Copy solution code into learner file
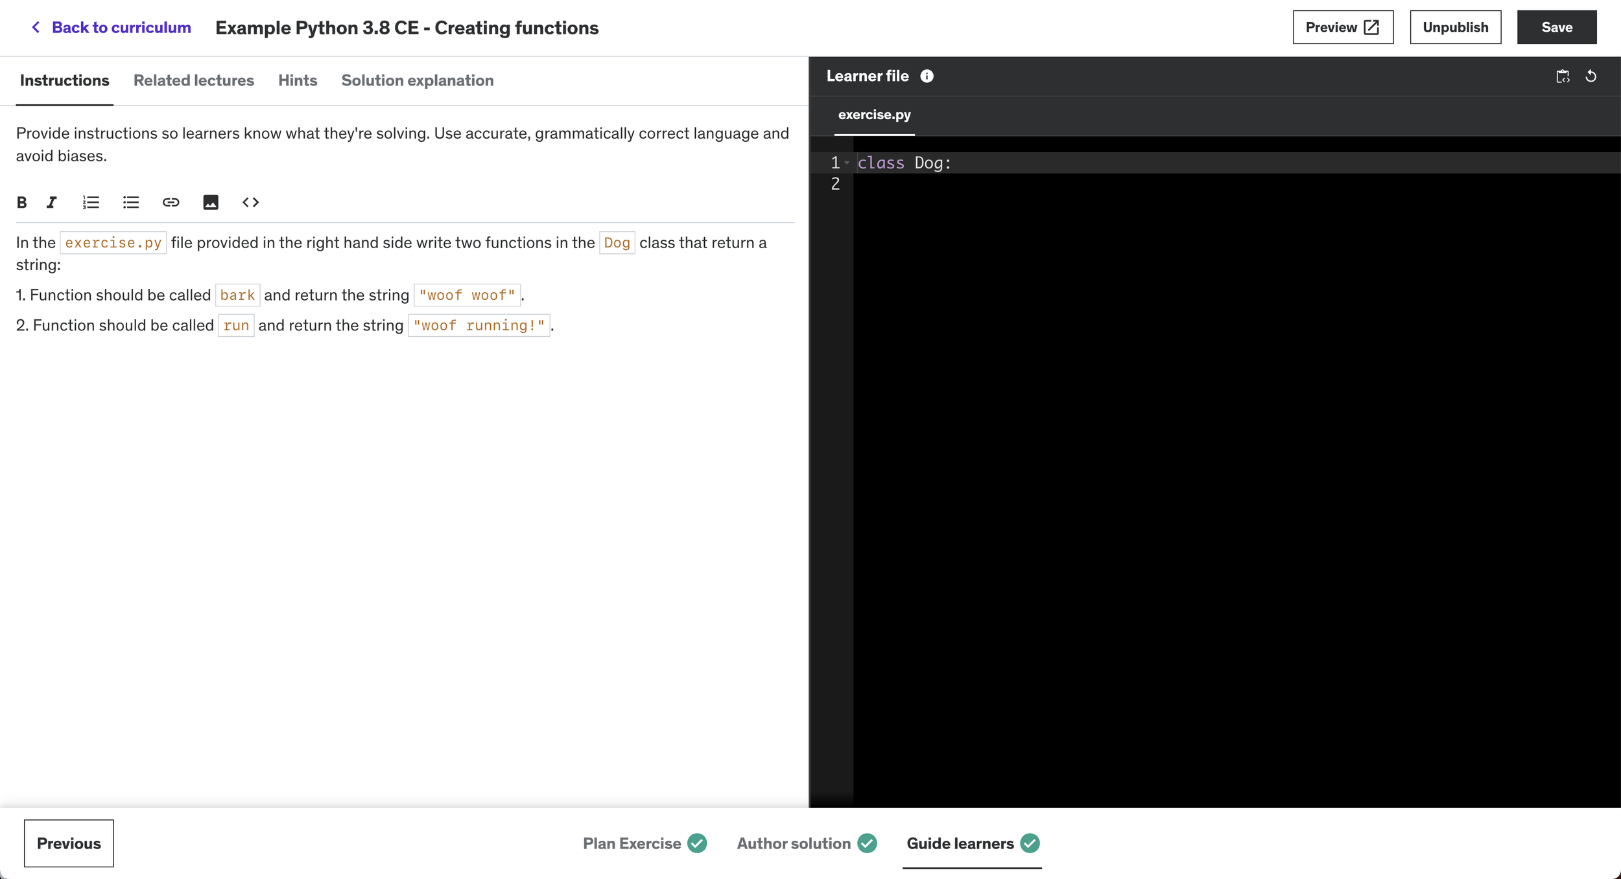The width and height of the screenshot is (1621, 879). pos(1563,76)
